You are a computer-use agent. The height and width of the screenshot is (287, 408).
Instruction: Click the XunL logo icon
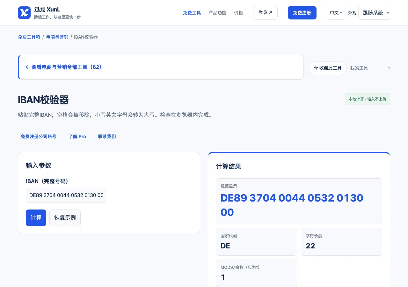pos(24,13)
